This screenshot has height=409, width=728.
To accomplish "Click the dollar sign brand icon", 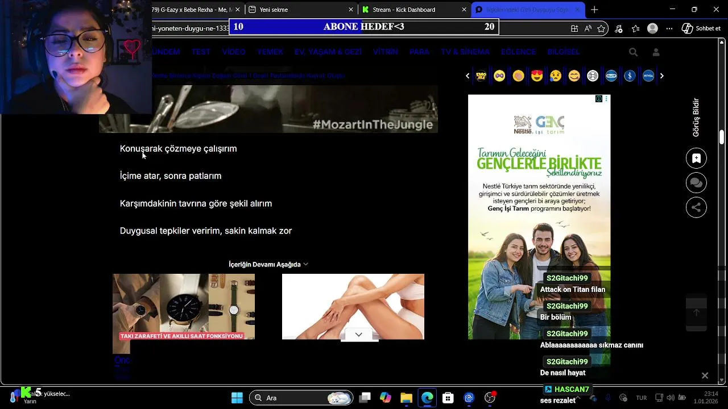I will pos(630,76).
